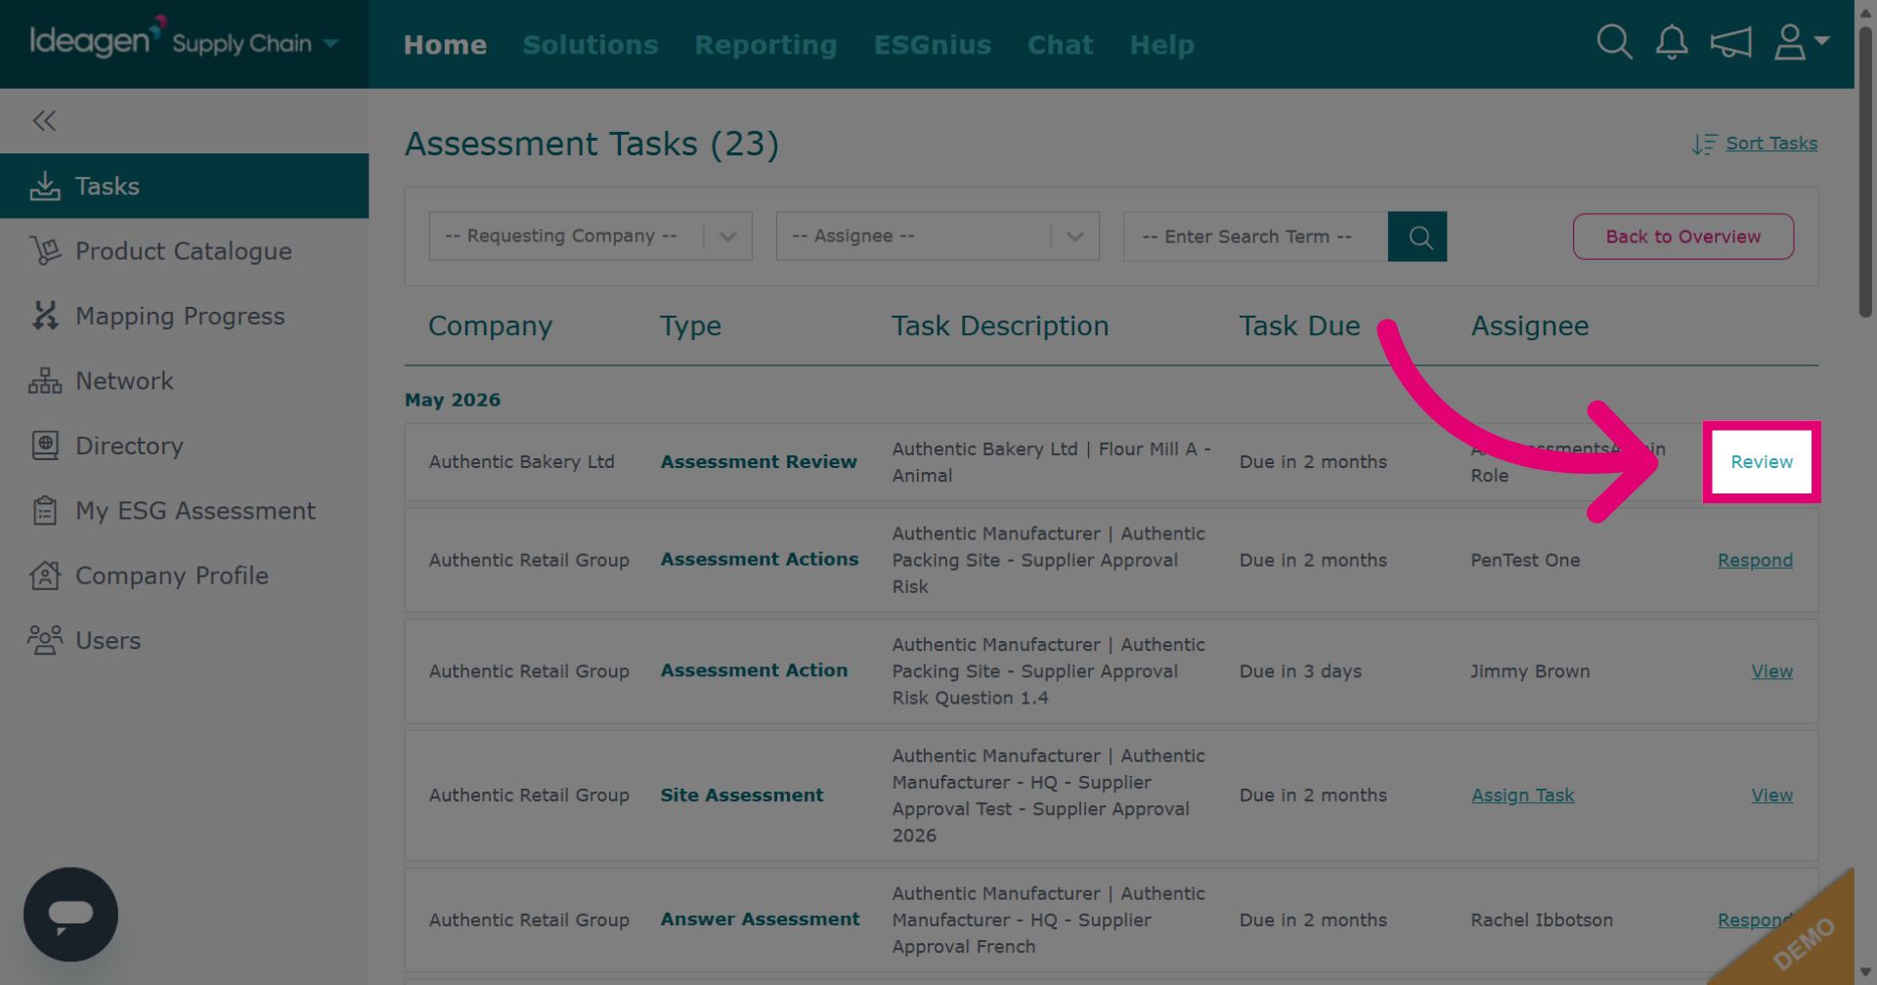Viewport: 1877px width, 985px height.
Task: Click the search button beside search term field
Action: 1418,236
